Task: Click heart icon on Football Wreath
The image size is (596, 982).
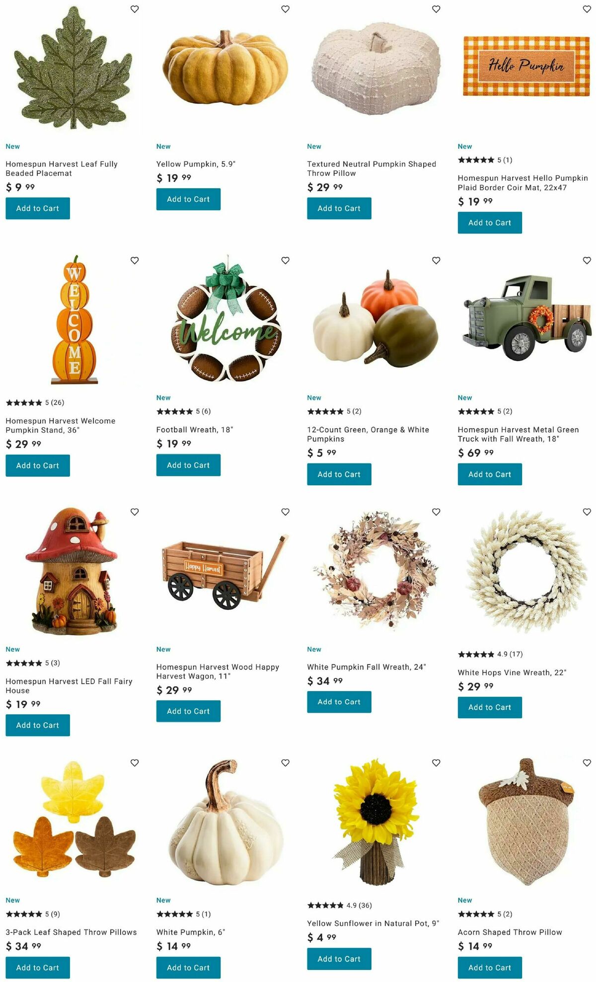Action: [x=285, y=260]
